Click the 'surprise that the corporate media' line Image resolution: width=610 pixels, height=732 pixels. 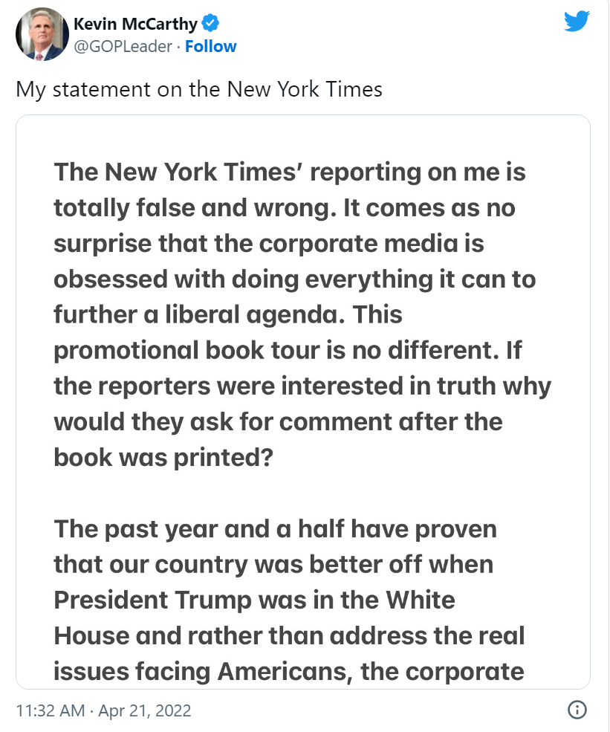pyautogui.click(x=269, y=244)
